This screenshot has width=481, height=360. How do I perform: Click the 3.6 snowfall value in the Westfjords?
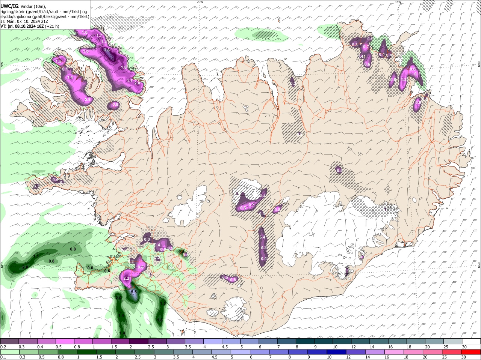pos(106,50)
